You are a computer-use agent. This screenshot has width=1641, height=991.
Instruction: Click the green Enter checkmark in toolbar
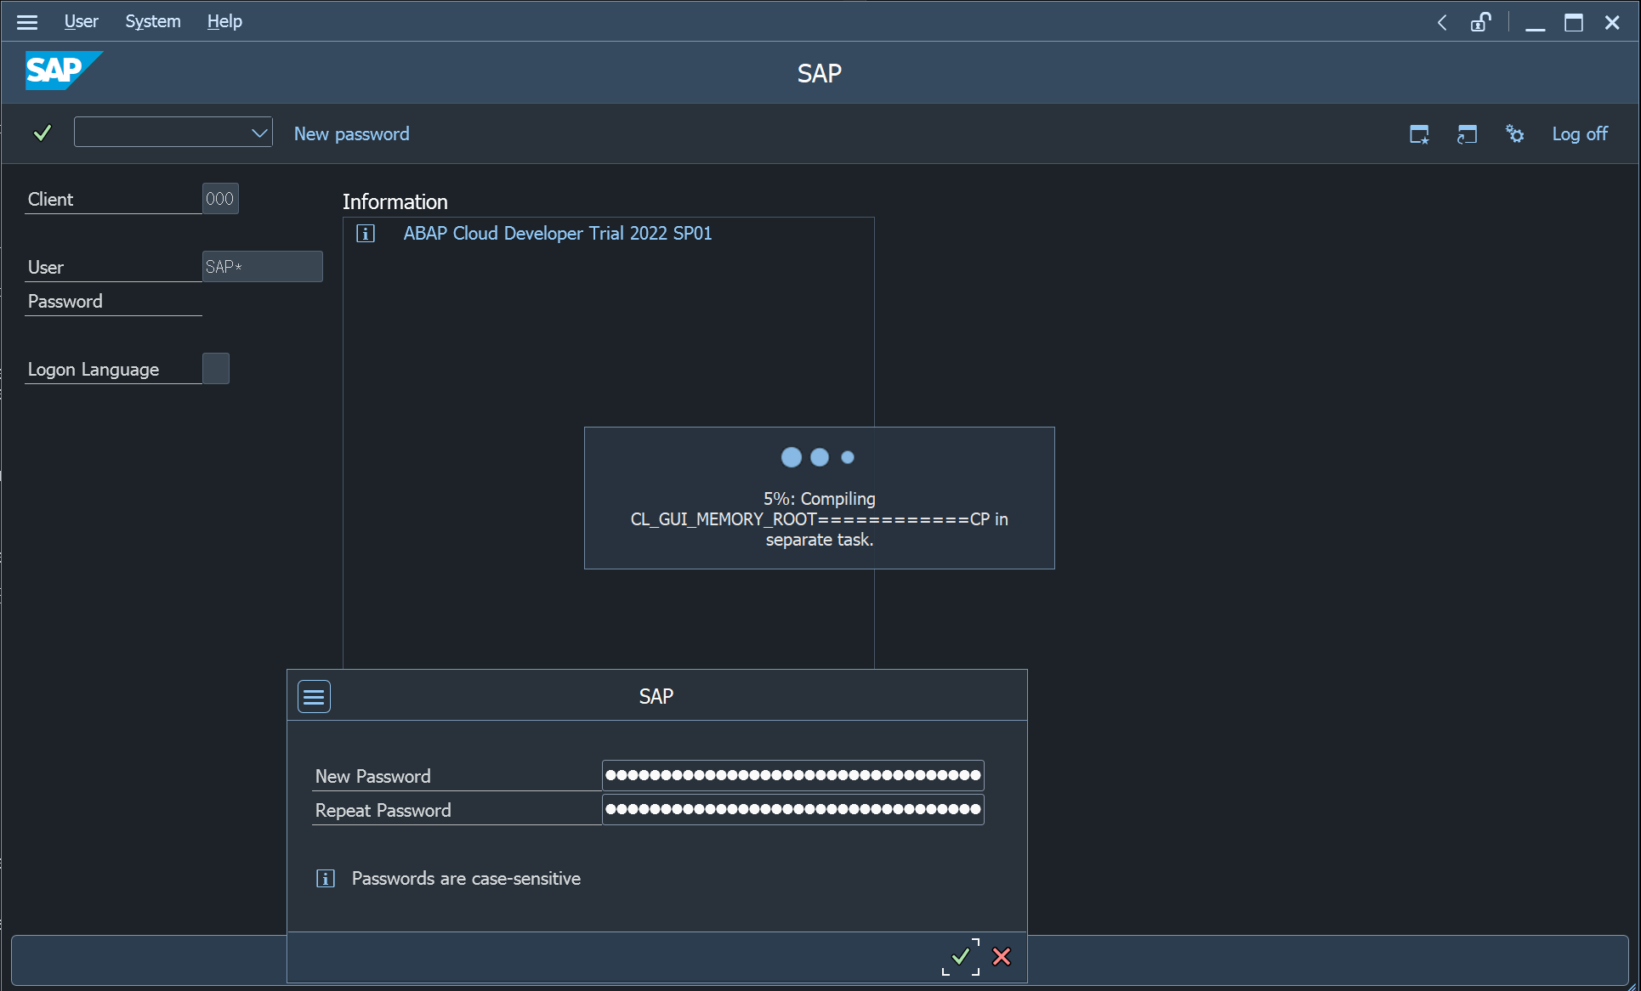coord(43,133)
